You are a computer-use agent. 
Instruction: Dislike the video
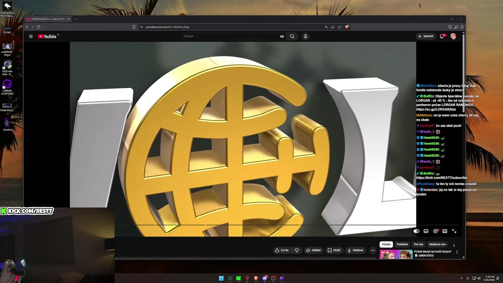(x=297, y=250)
